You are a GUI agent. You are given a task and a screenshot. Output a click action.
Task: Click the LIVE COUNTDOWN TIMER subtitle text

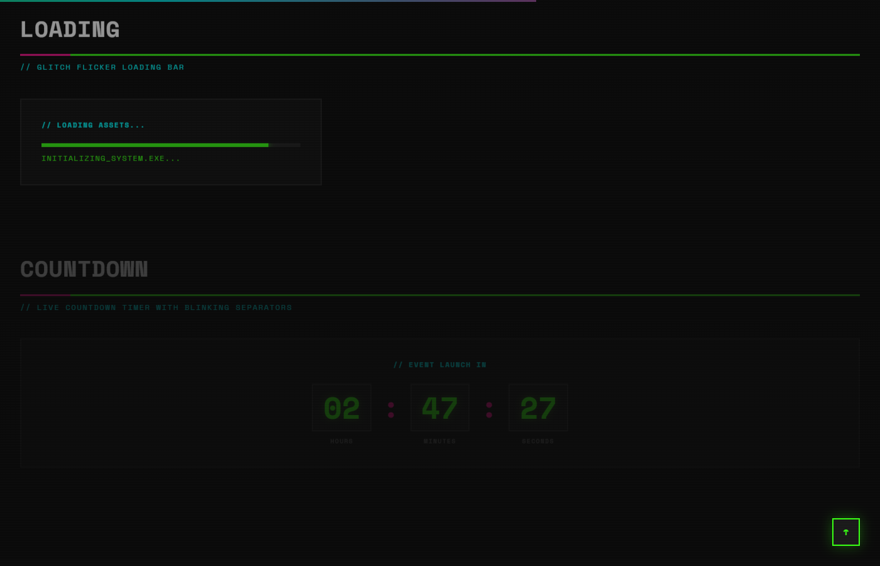pyautogui.click(x=156, y=308)
